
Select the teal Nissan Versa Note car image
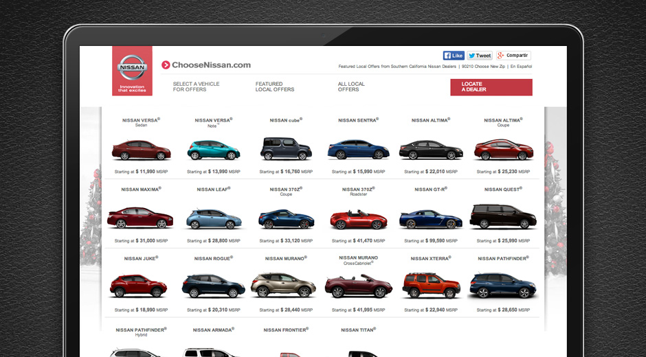214,149
